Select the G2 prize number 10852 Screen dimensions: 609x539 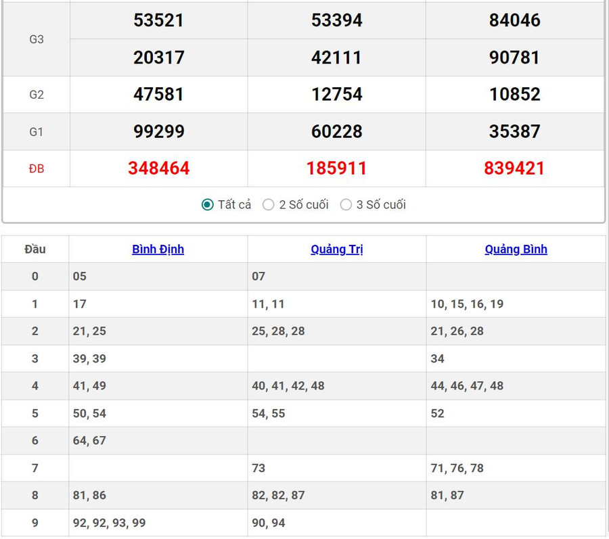(x=514, y=94)
